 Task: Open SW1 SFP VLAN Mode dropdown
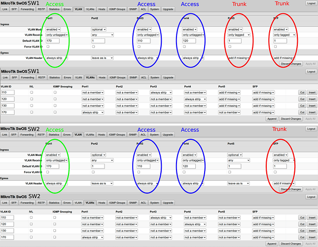(x=281, y=30)
